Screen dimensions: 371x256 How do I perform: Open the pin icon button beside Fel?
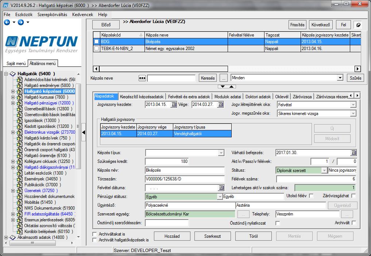point(358,25)
